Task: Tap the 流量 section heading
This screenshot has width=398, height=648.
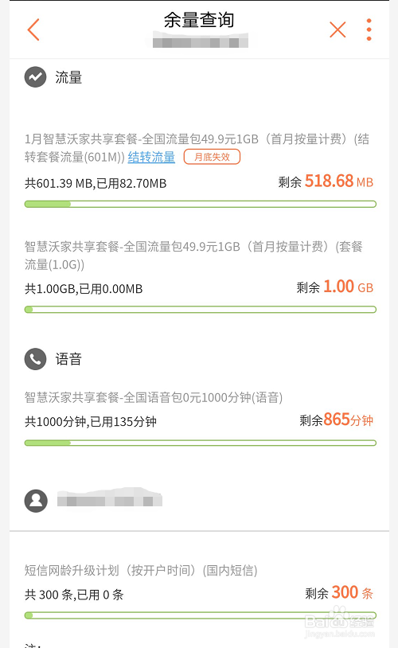Action: [x=68, y=77]
